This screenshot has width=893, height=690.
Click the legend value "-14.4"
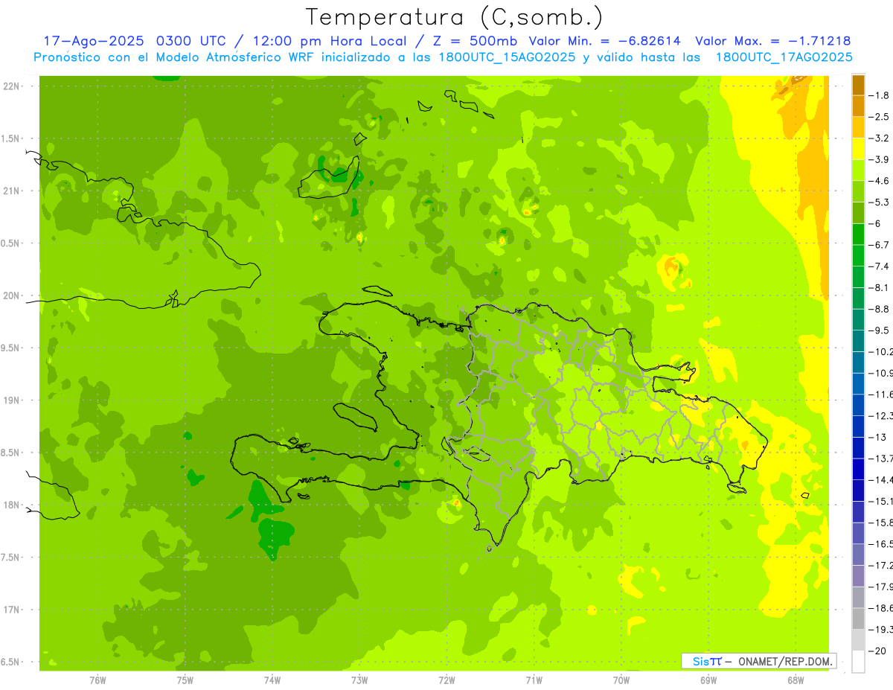[x=881, y=479]
